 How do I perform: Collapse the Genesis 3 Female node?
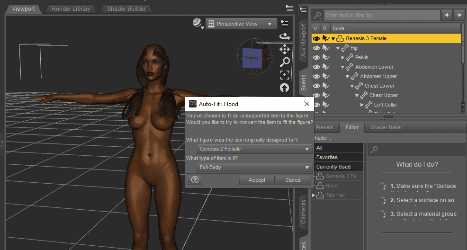[x=333, y=39]
